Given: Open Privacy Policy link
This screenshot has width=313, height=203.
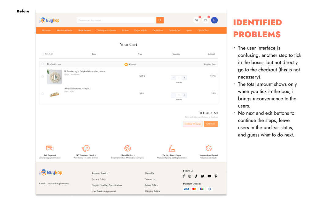Looking at the screenshot, I should tap(98, 179).
